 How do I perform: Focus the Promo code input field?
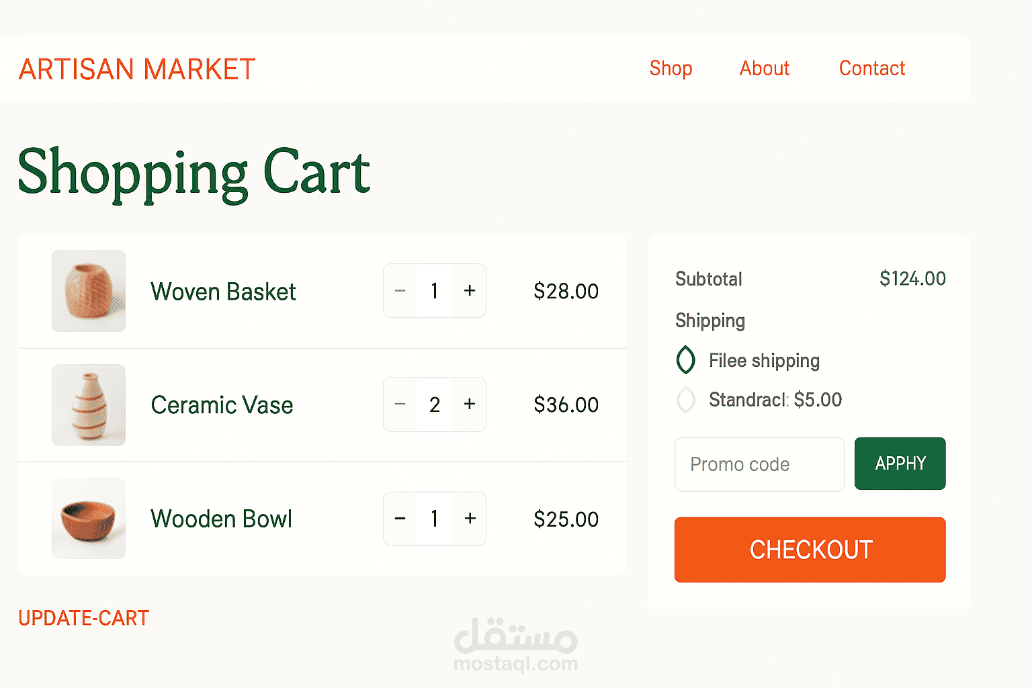[x=760, y=464]
